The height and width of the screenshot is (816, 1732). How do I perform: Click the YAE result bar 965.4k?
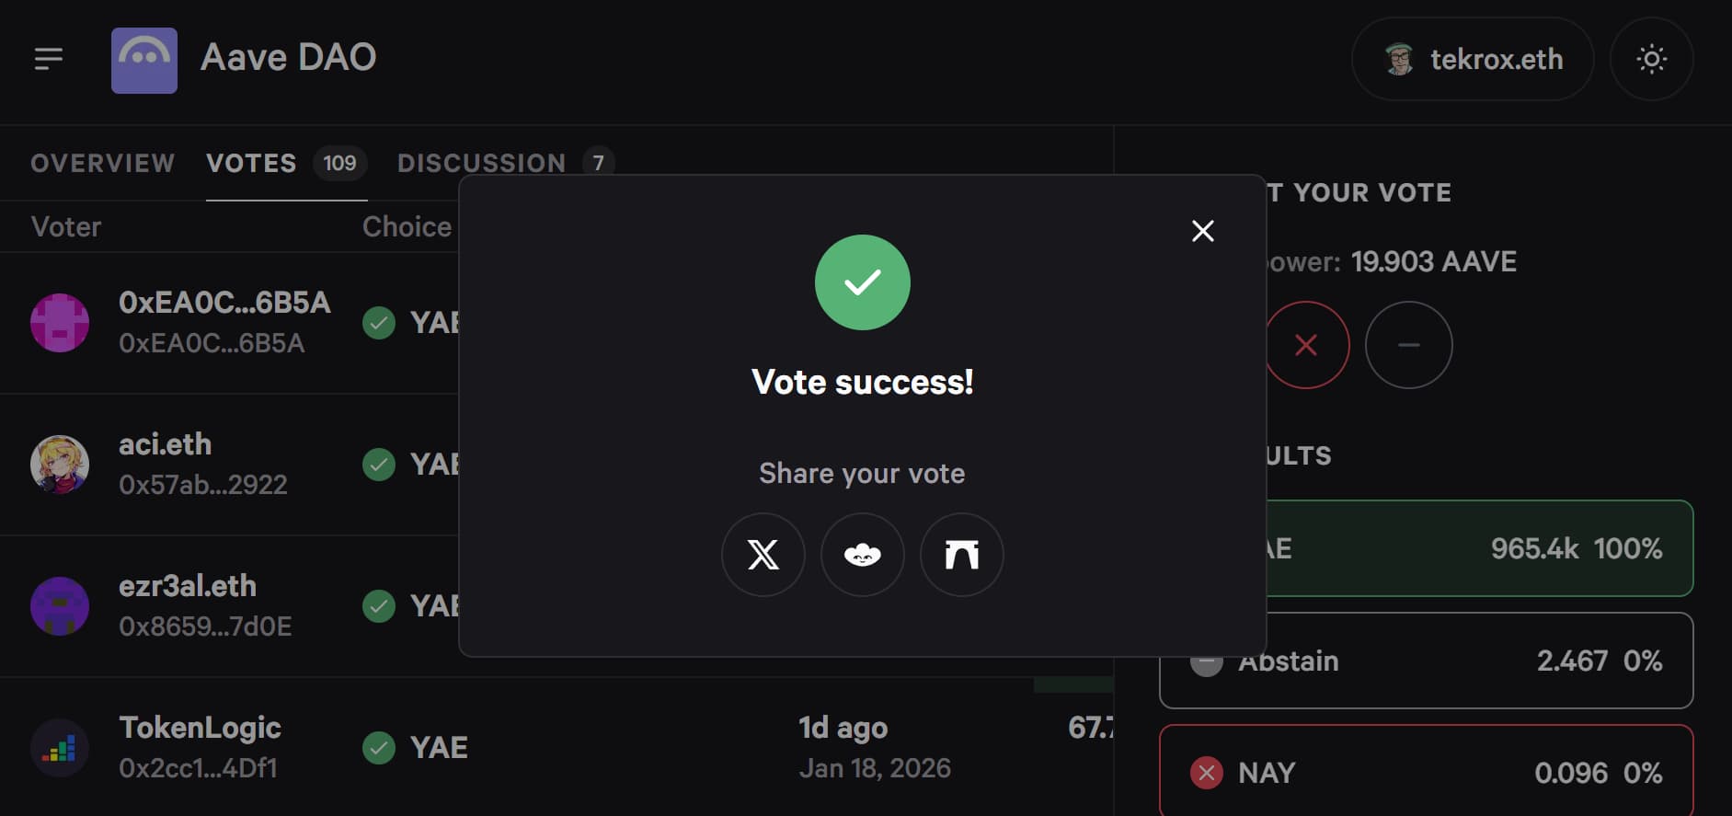click(x=1481, y=548)
